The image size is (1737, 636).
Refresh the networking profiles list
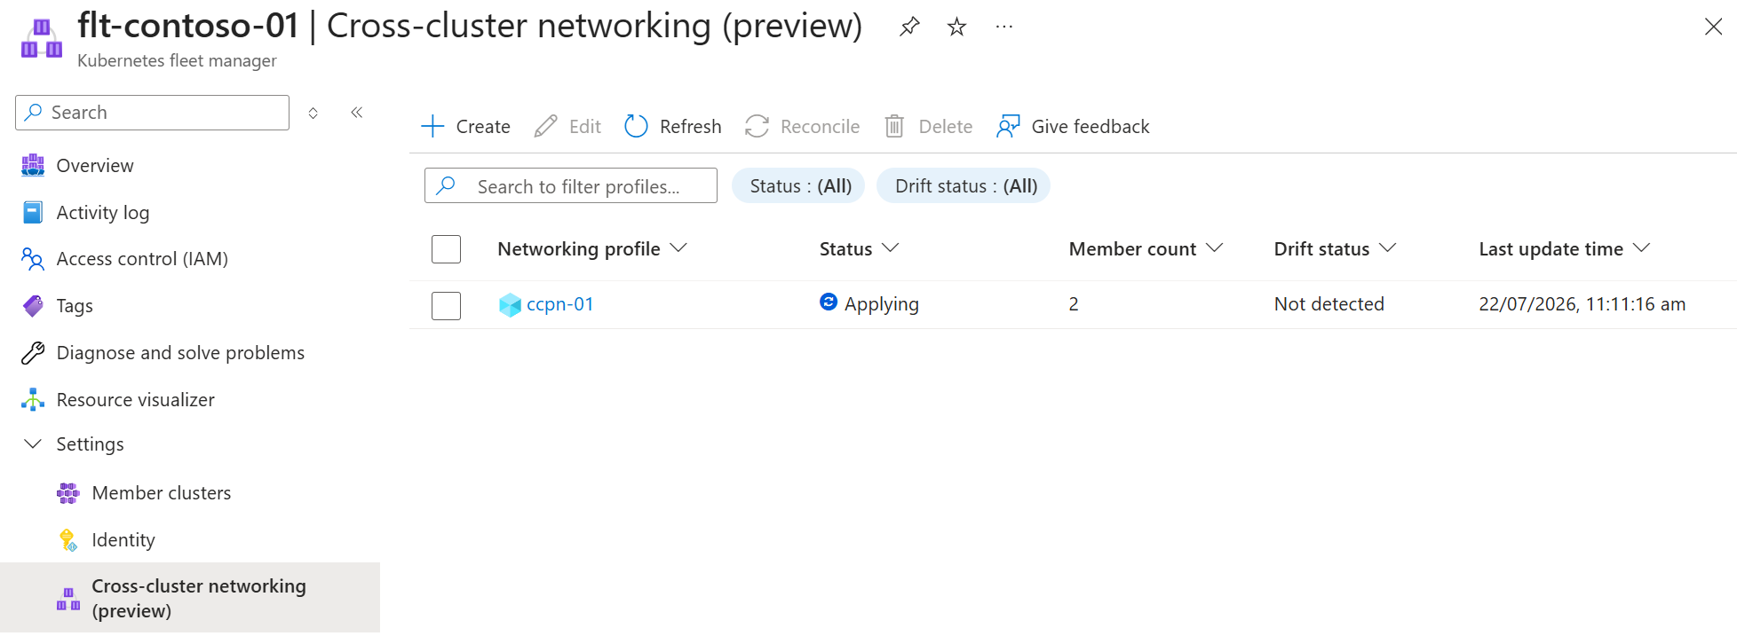click(672, 127)
